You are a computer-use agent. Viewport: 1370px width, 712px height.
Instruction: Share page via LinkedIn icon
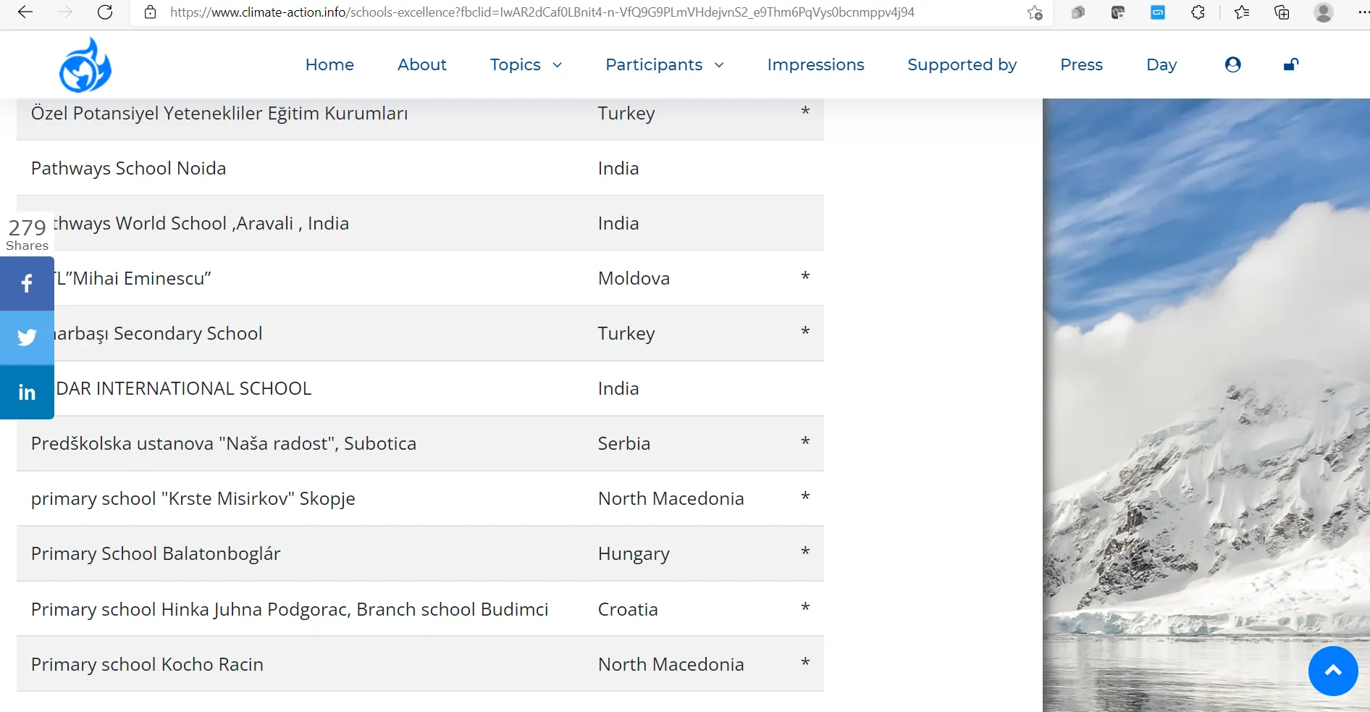[27, 392]
